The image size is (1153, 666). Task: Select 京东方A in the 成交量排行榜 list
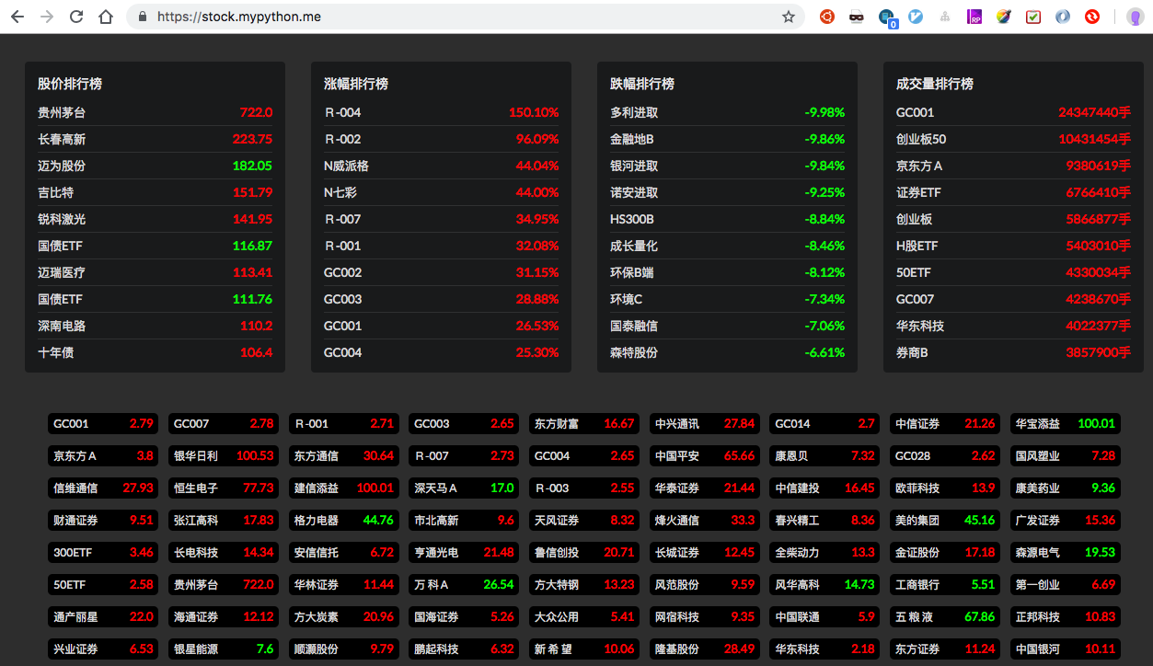pos(1013,166)
